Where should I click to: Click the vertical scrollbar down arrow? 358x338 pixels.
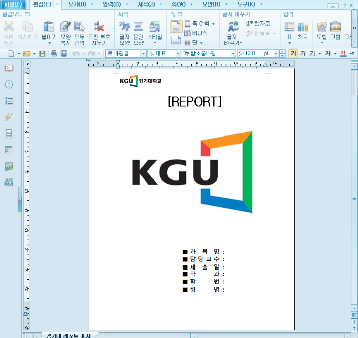354,308
